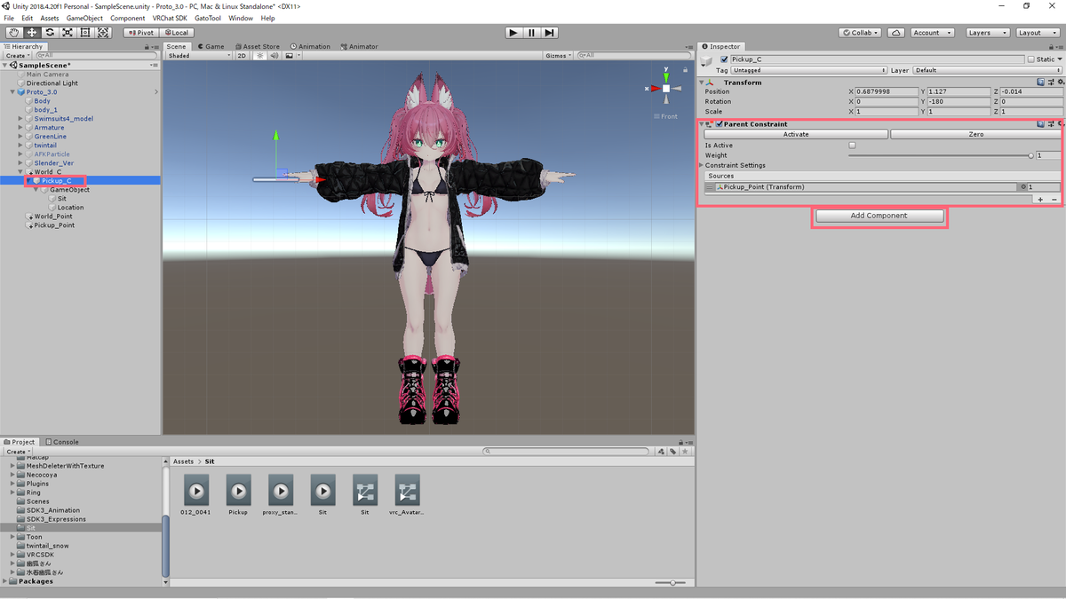Select the Move tool in the toolbar
The image size is (1066, 599).
coord(31,33)
